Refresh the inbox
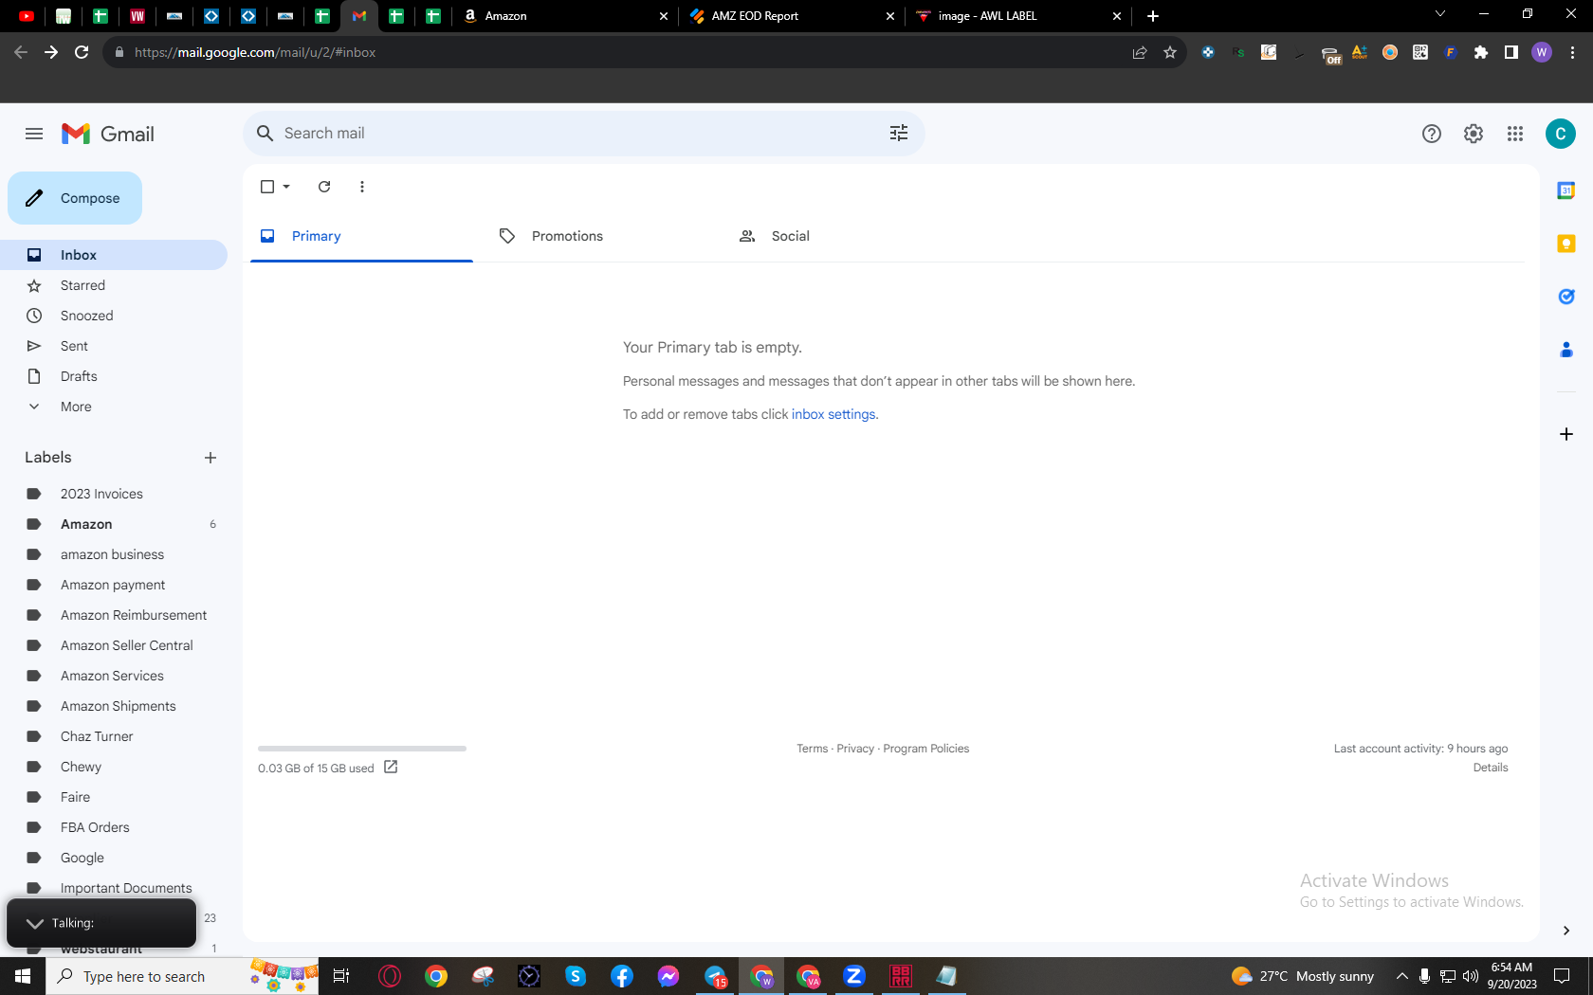This screenshot has height=995, width=1593. [324, 187]
